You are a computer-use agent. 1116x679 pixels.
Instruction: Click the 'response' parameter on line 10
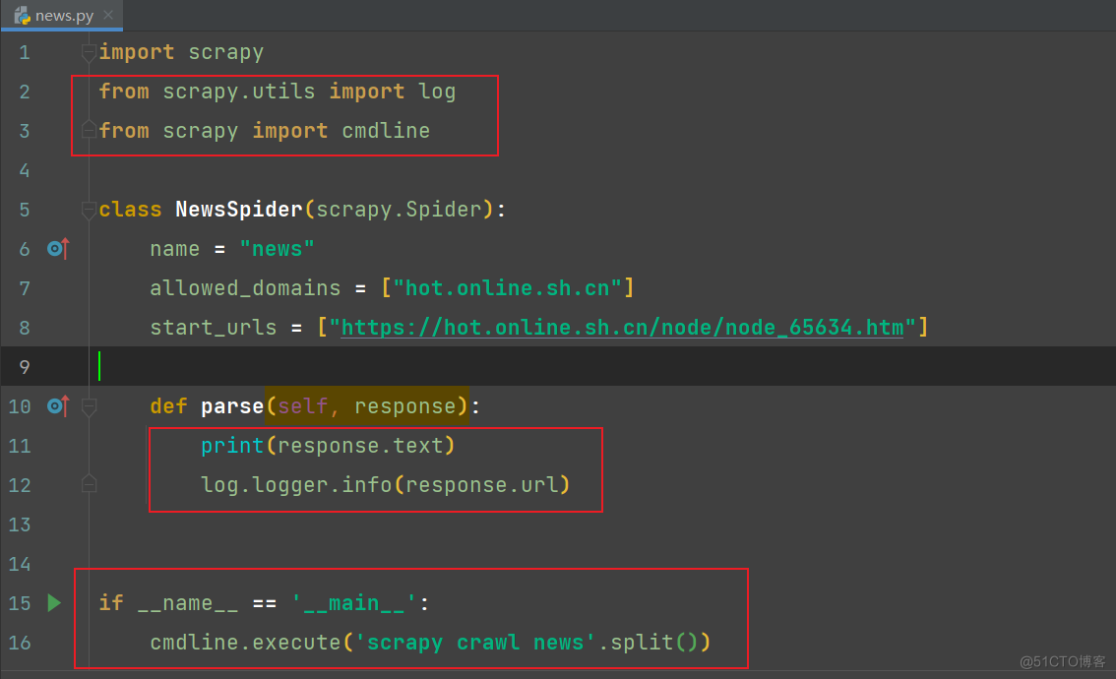click(405, 406)
